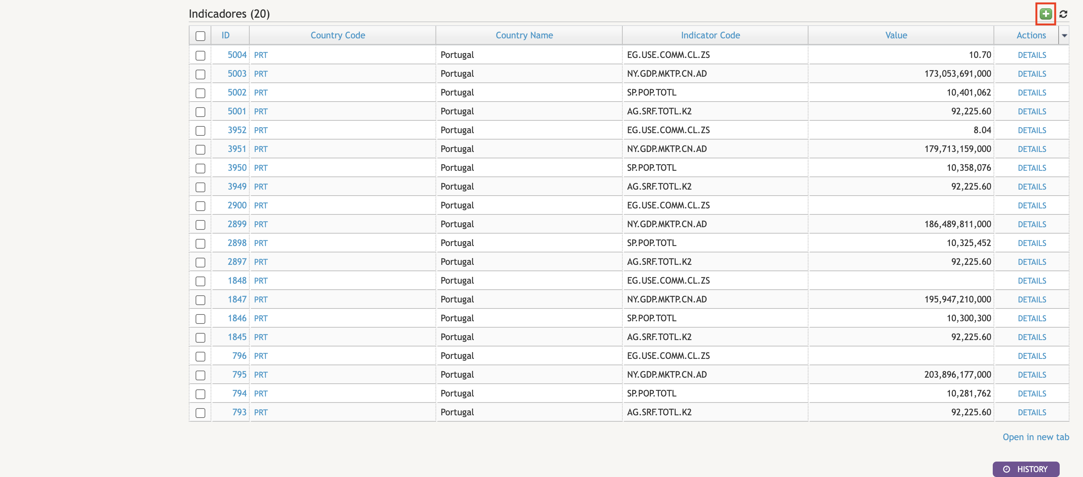
Task: View DETAILS for row 1848
Action: point(1032,281)
